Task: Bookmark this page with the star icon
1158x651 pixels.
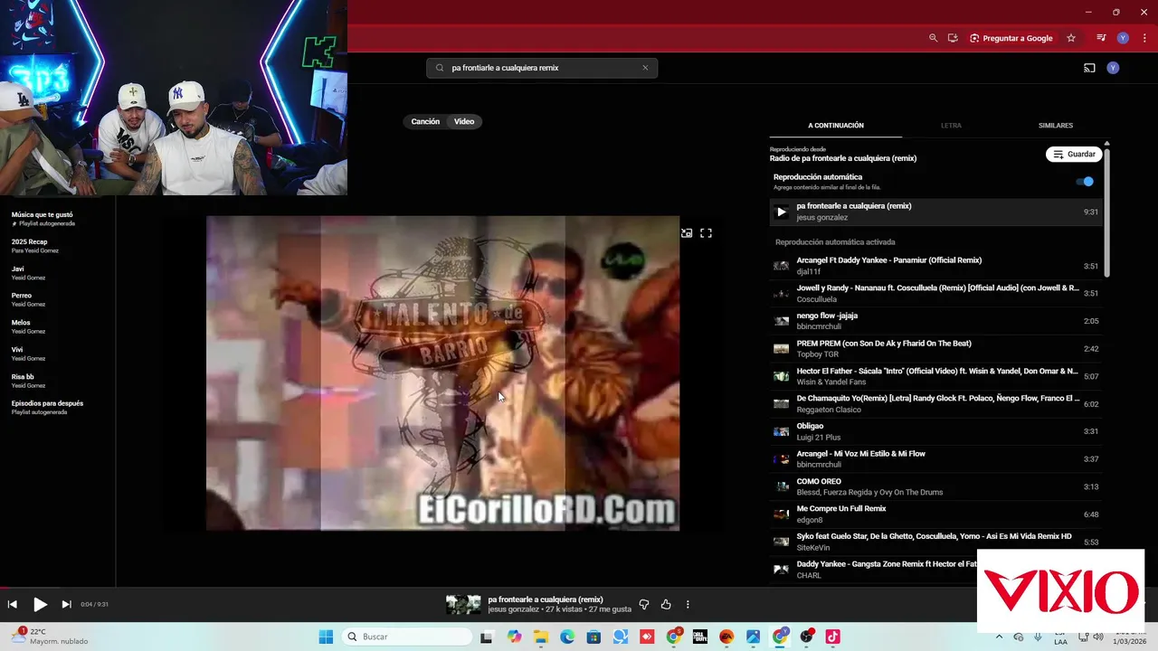Action: tap(1071, 38)
